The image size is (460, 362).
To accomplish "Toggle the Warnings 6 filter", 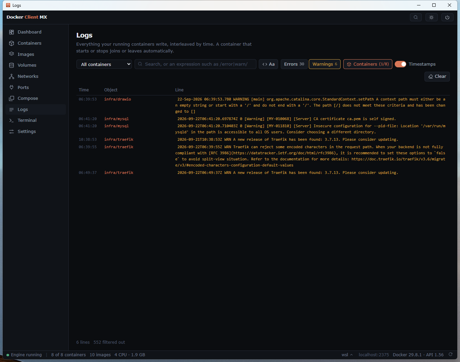I will pyautogui.click(x=325, y=64).
